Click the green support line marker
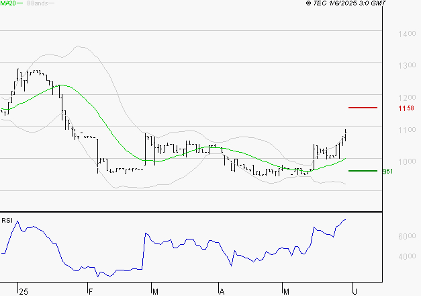 point(363,171)
